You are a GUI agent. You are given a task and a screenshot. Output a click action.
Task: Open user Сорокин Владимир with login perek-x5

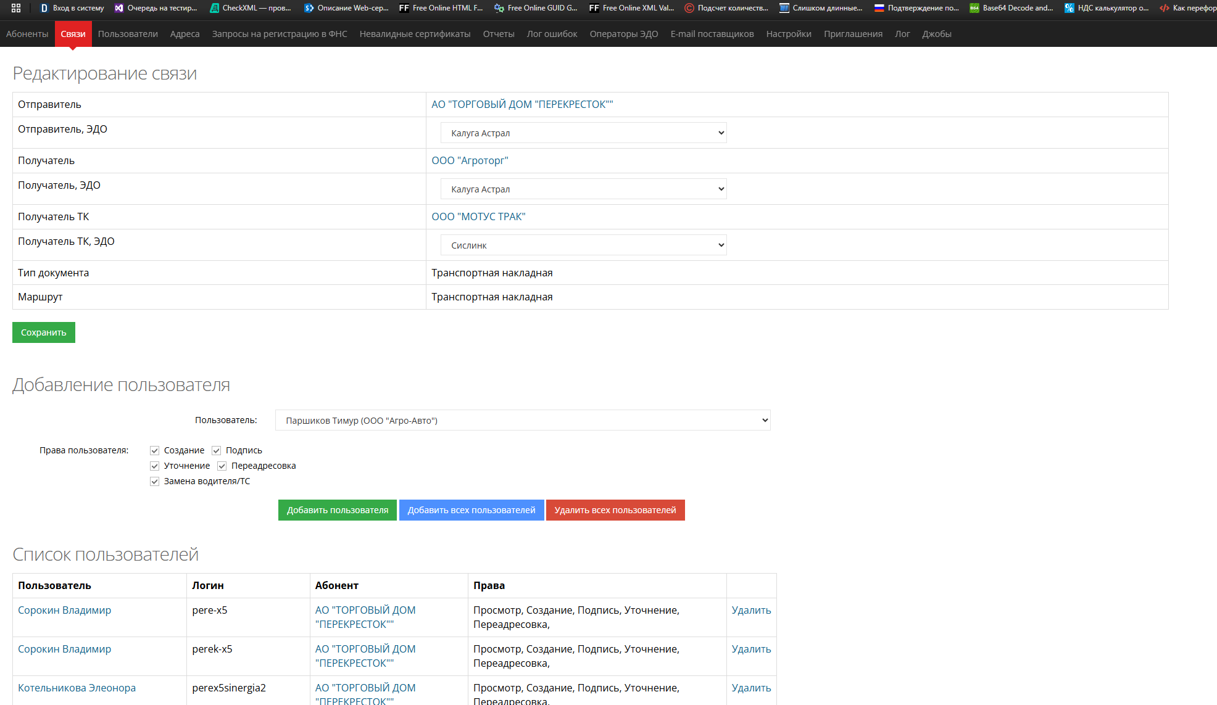[65, 649]
